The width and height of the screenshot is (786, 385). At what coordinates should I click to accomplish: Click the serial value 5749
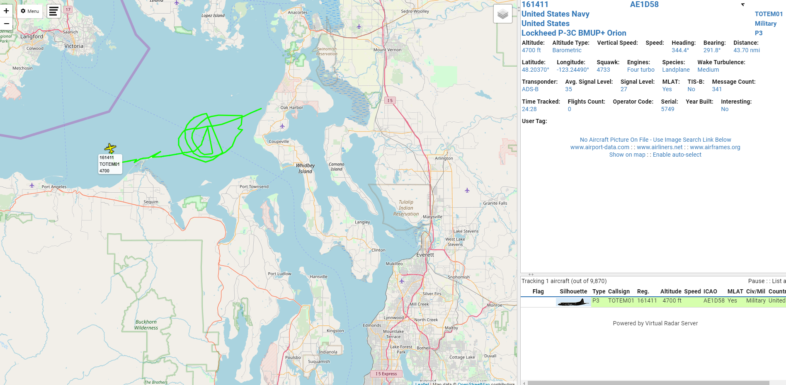667,109
